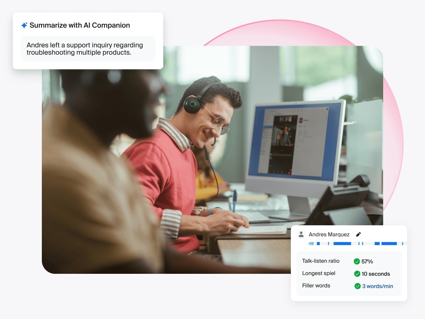Click the red end call button on monitor
Image resolution: width=425 pixels, height=319 pixels.
pos(289,173)
